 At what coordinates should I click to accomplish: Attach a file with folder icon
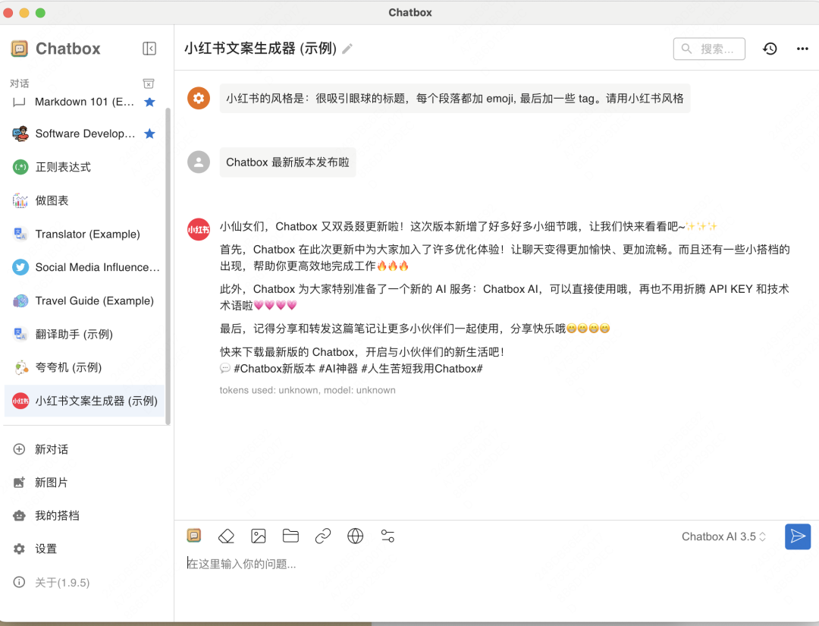pyautogui.click(x=291, y=536)
